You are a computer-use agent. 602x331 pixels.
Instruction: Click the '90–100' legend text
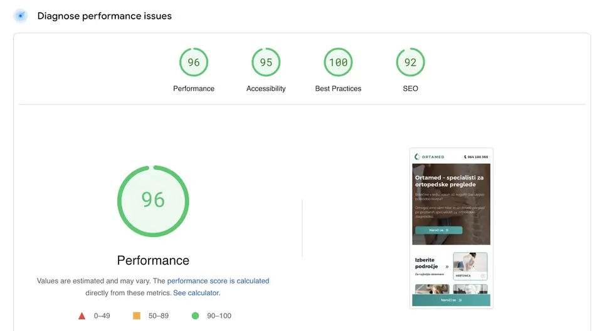[x=219, y=316]
